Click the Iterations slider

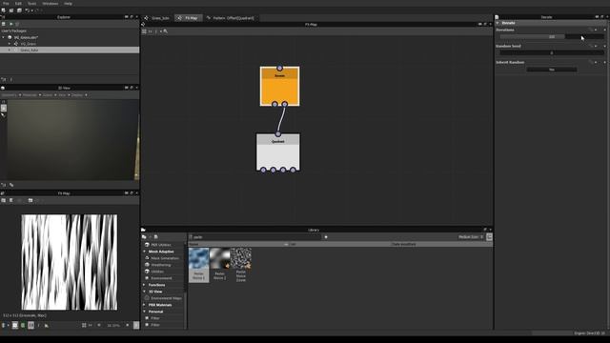pos(552,36)
